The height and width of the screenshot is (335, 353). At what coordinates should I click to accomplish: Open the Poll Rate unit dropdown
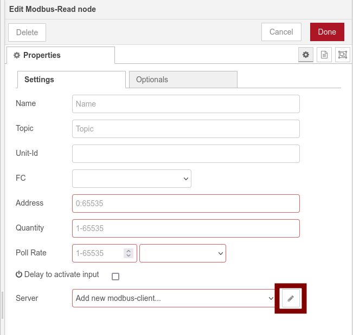(183, 253)
